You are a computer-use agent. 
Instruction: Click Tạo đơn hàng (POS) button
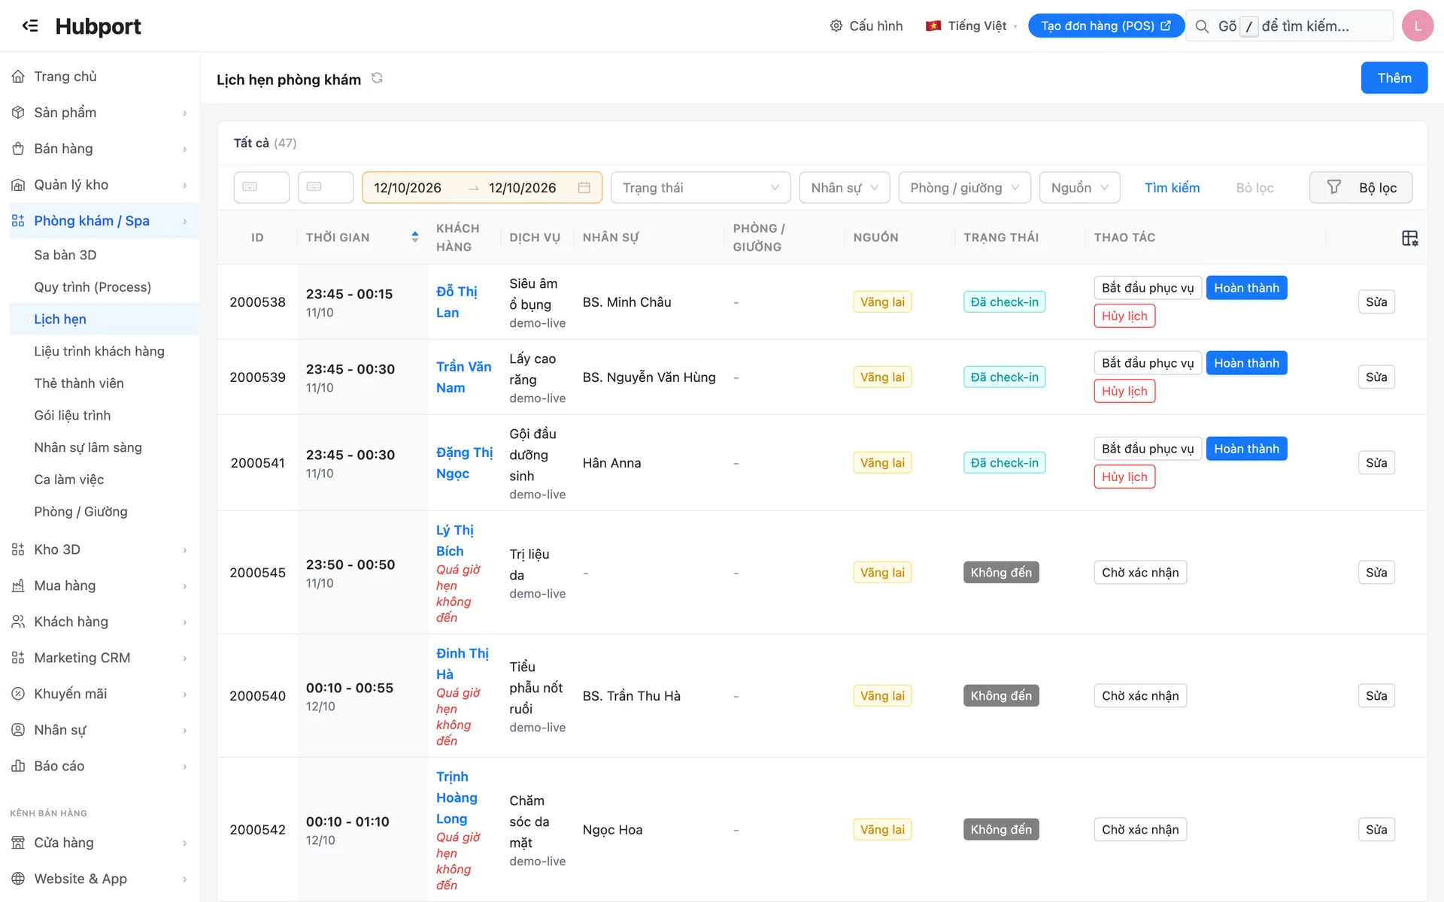click(x=1106, y=26)
